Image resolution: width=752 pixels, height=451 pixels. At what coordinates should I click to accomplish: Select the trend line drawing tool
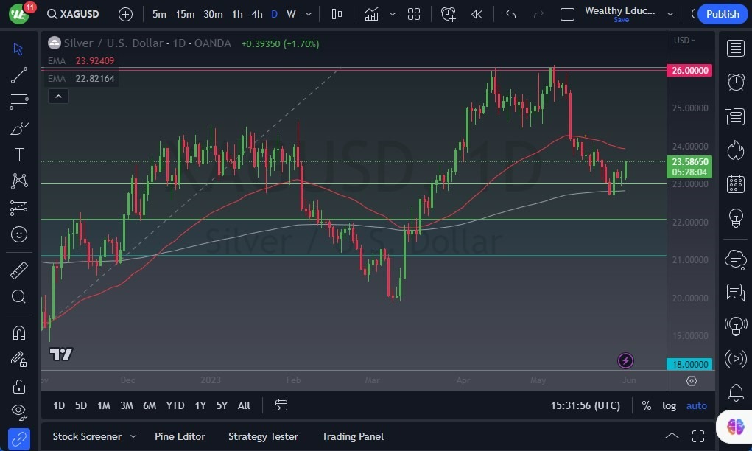(x=19, y=75)
